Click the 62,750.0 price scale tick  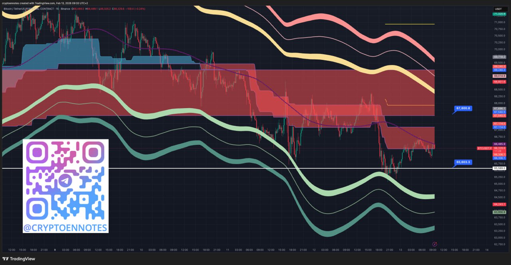500,244
